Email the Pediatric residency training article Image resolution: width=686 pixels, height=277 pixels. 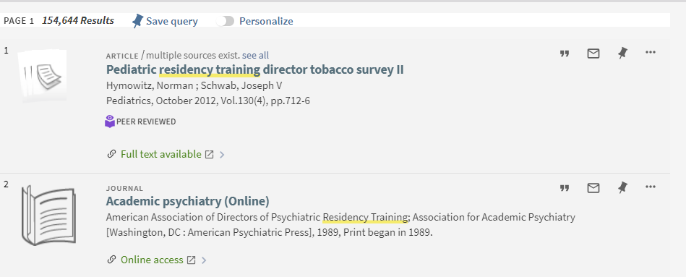point(593,54)
